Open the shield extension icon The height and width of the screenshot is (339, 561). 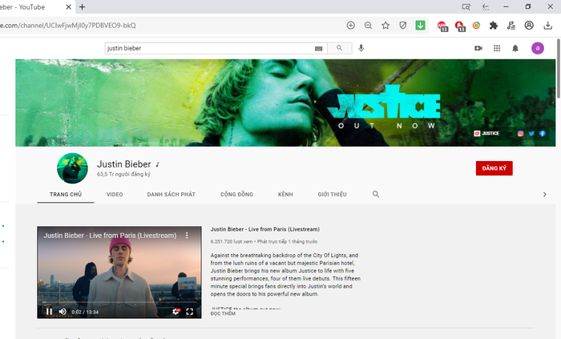(x=403, y=26)
